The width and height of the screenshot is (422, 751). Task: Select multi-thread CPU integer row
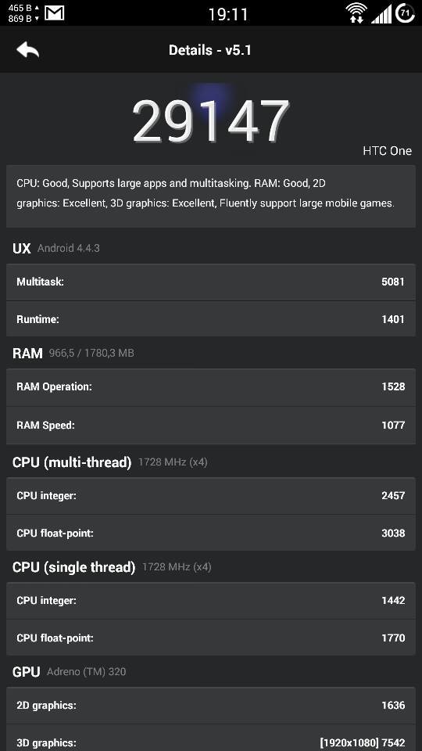[211, 496]
